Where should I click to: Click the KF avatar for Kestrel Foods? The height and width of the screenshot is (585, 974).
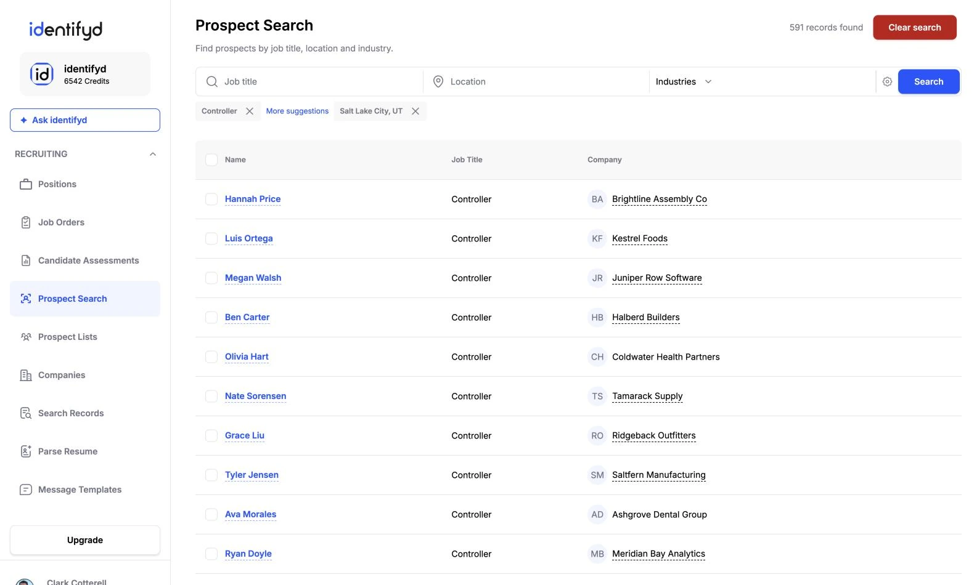pyautogui.click(x=597, y=238)
